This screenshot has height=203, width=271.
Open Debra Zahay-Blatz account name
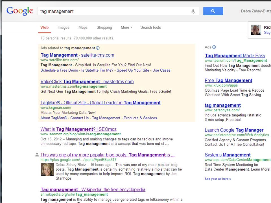click(x=256, y=11)
